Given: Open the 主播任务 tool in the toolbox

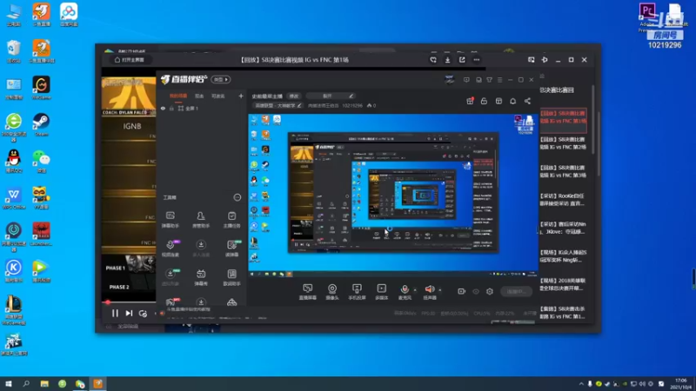Looking at the screenshot, I should (231, 219).
